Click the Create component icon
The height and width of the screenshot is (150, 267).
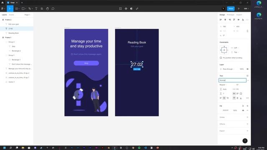coord(126,8)
